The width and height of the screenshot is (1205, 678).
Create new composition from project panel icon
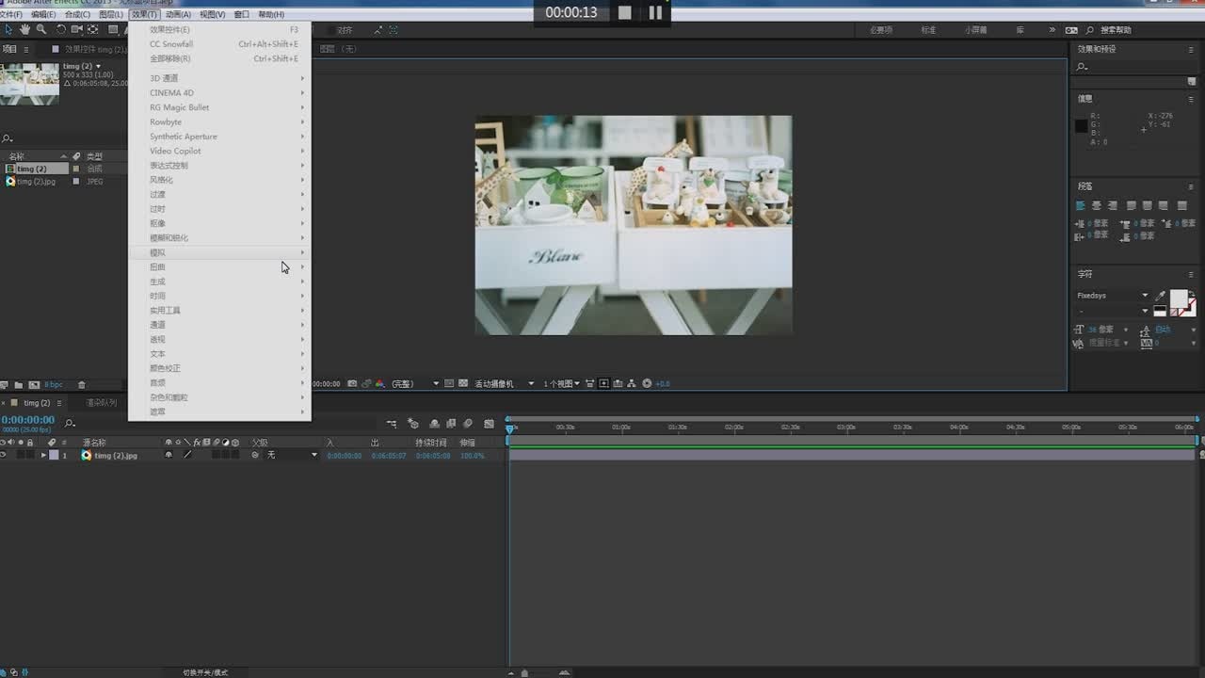[x=34, y=384]
